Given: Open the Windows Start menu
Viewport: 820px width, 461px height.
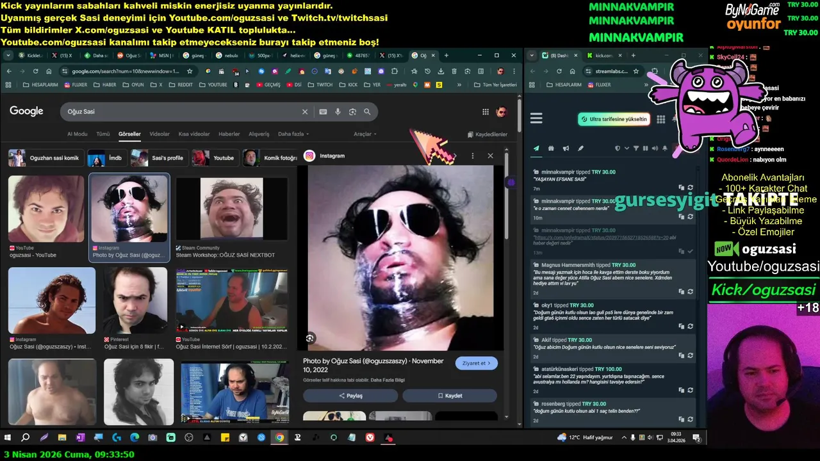Looking at the screenshot, I should [8, 437].
